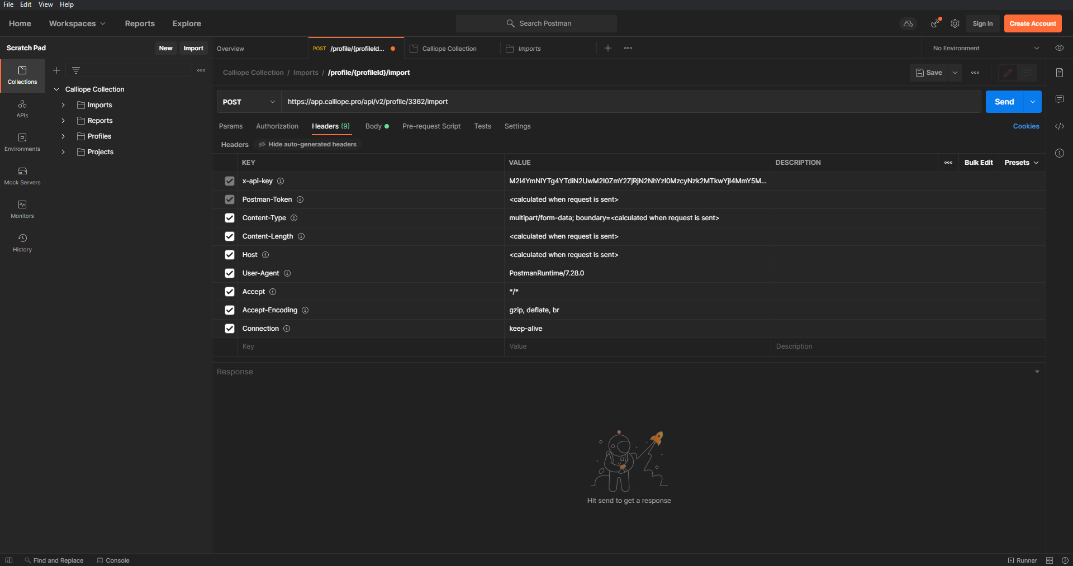Toggle the bottom-left sidebar visibility icon
The image size is (1073, 566).
9,560
